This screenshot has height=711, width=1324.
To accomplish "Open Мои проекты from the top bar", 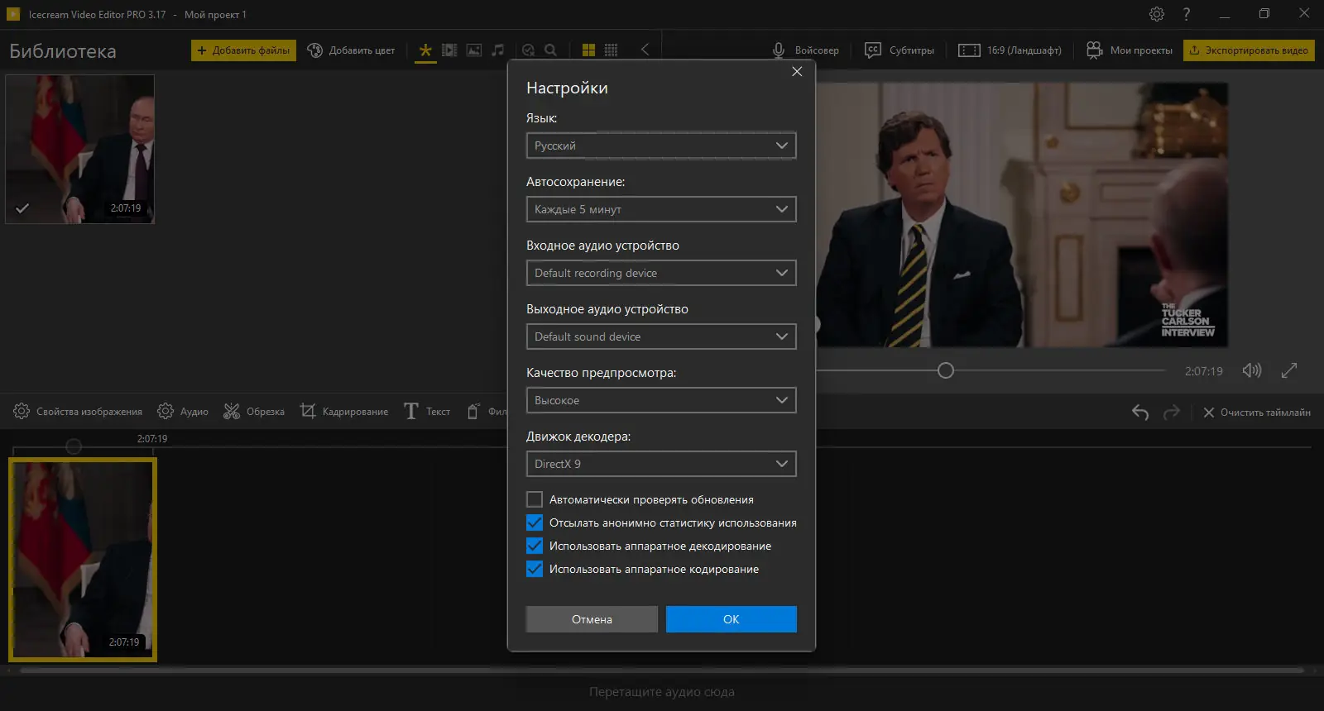I will click(1130, 50).
